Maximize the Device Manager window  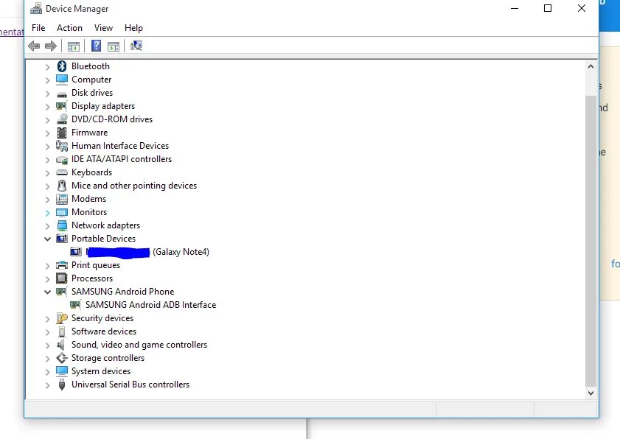point(548,8)
